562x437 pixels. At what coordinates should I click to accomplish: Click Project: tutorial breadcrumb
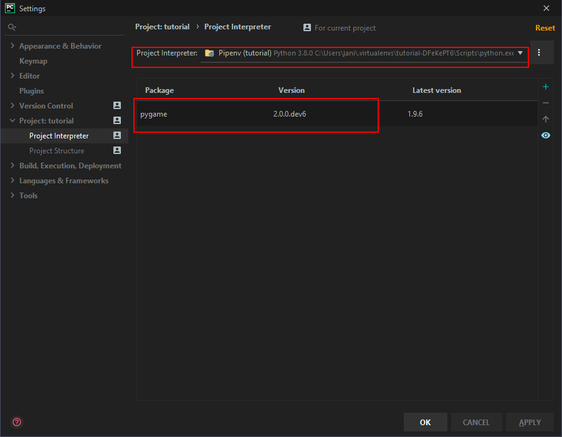click(163, 27)
